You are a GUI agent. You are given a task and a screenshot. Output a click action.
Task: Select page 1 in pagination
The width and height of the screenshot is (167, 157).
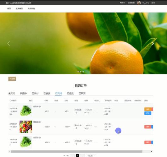pyautogui.click(x=77, y=156)
